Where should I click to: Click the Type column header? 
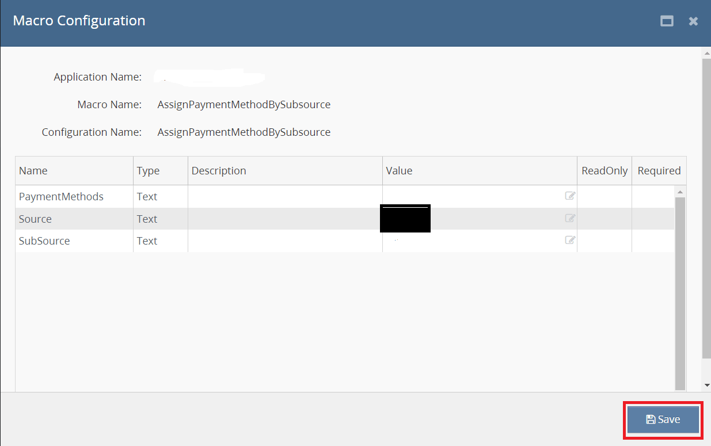tap(148, 171)
